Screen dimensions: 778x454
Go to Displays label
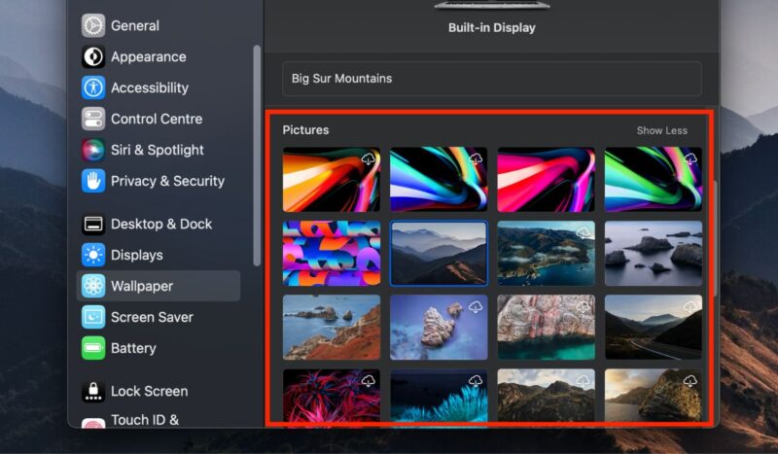click(137, 255)
